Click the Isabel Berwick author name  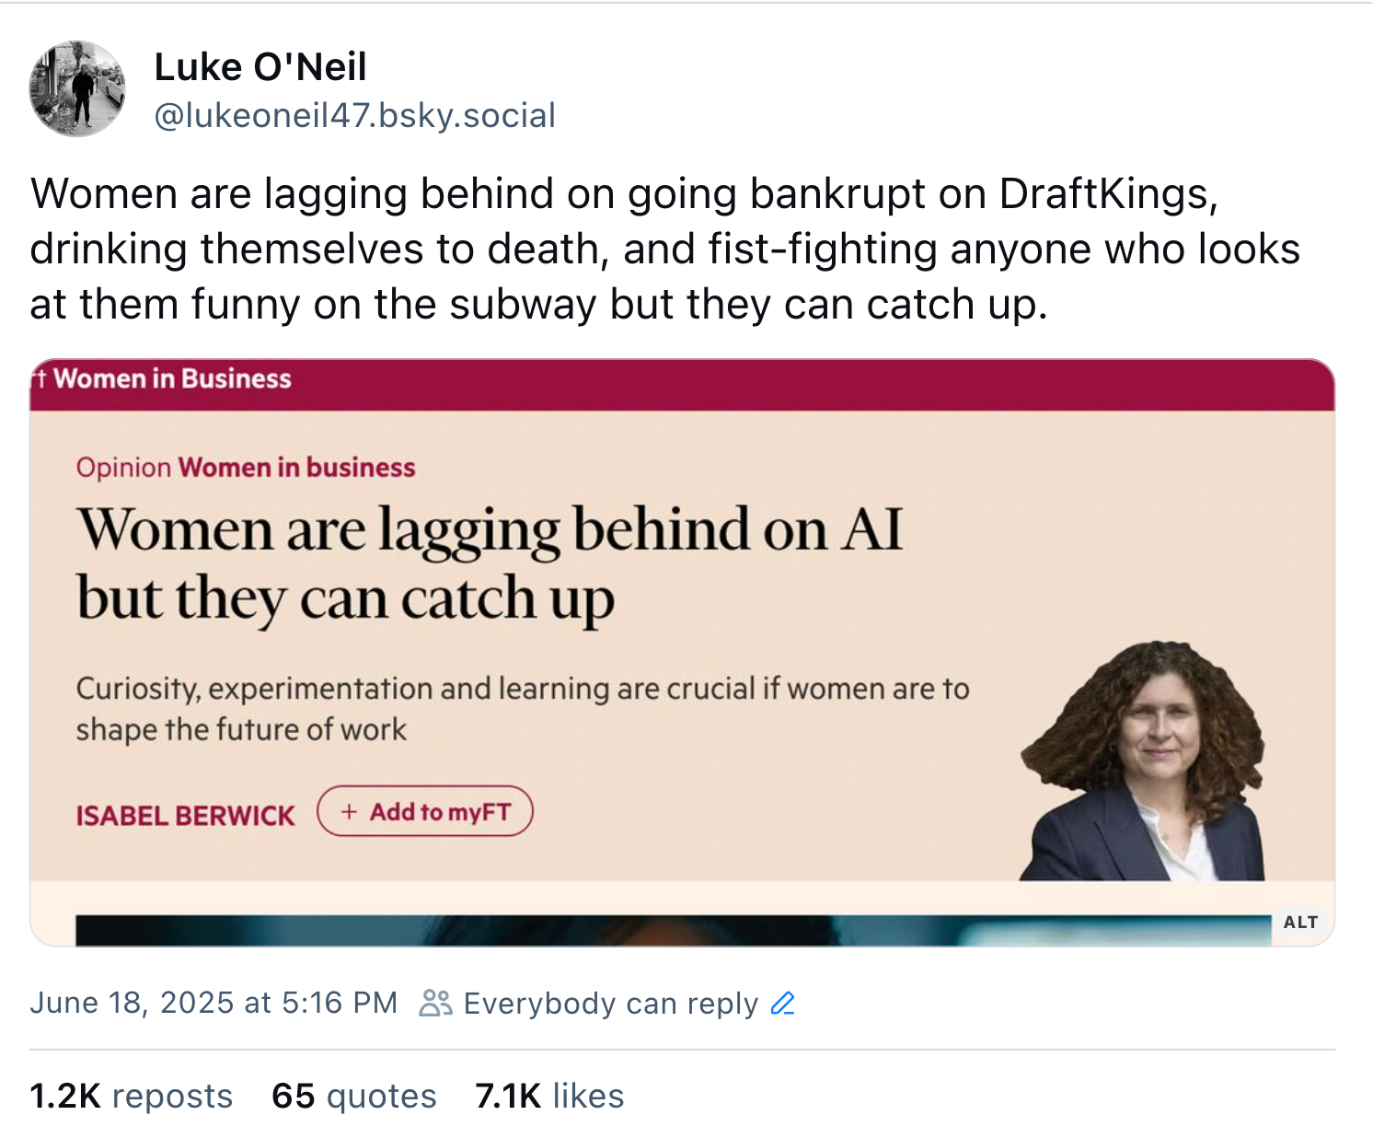click(x=185, y=816)
